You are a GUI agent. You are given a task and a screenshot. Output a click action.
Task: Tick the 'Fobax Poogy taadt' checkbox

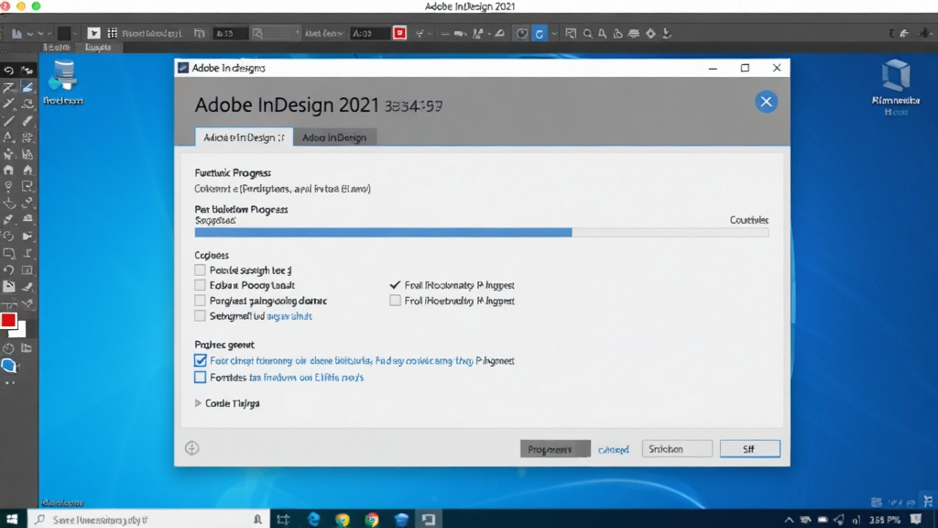click(200, 285)
